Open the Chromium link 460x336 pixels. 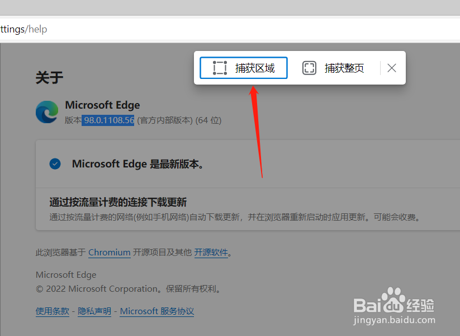[110, 252]
